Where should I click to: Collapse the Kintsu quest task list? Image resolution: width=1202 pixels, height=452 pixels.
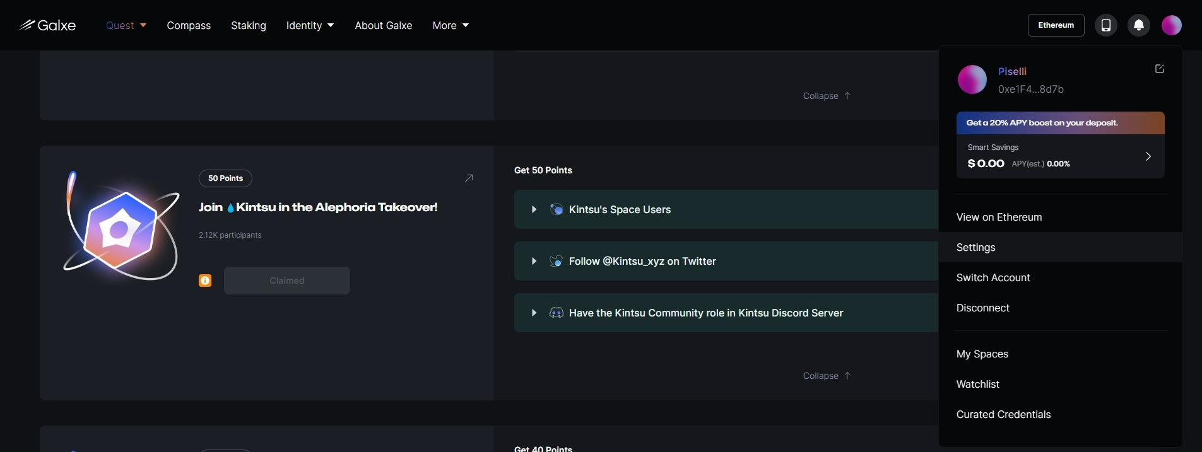click(827, 376)
